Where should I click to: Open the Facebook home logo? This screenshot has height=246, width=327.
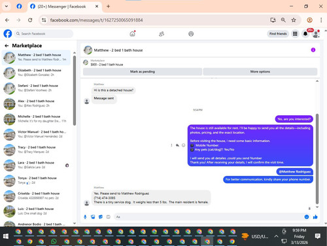[x=8, y=34]
